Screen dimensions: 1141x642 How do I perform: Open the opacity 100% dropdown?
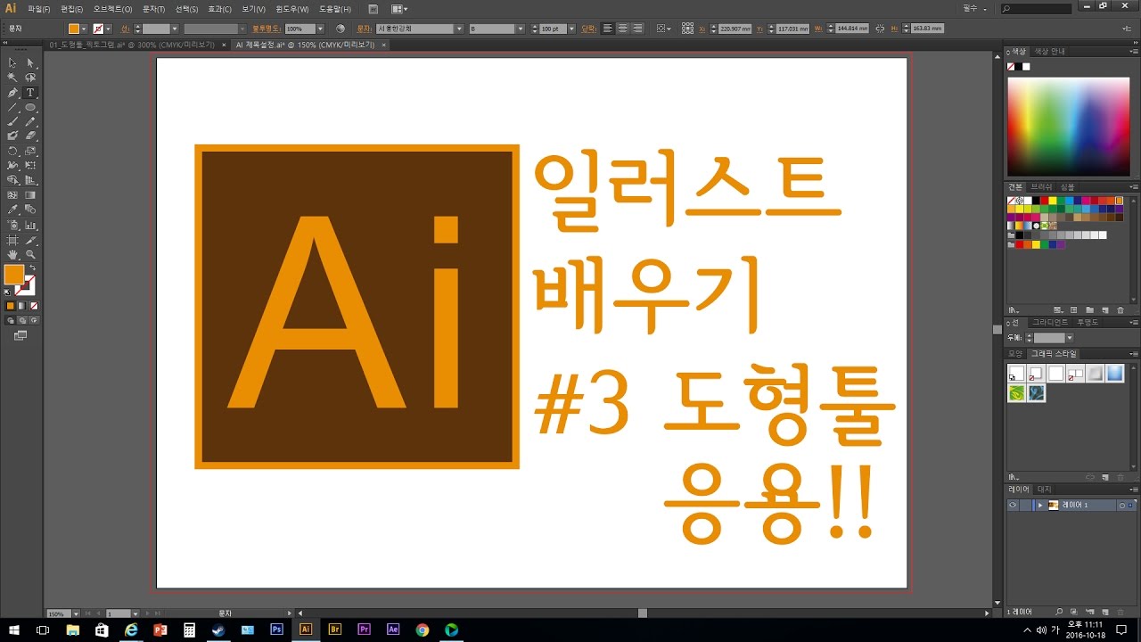pyautogui.click(x=320, y=29)
